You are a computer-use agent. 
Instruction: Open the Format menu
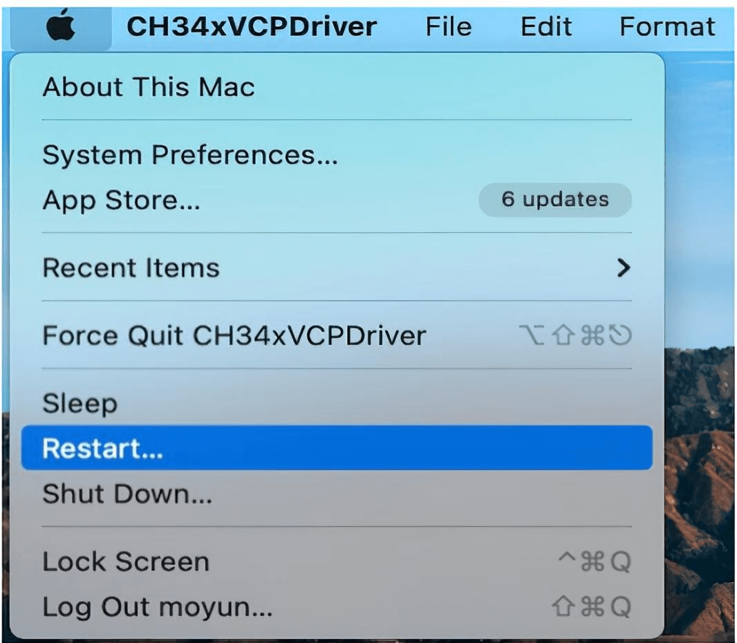(666, 27)
